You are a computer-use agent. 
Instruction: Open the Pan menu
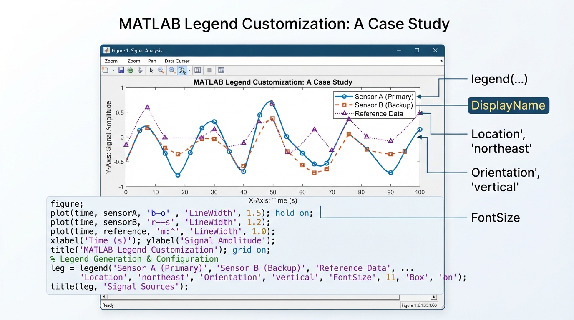tap(152, 61)
